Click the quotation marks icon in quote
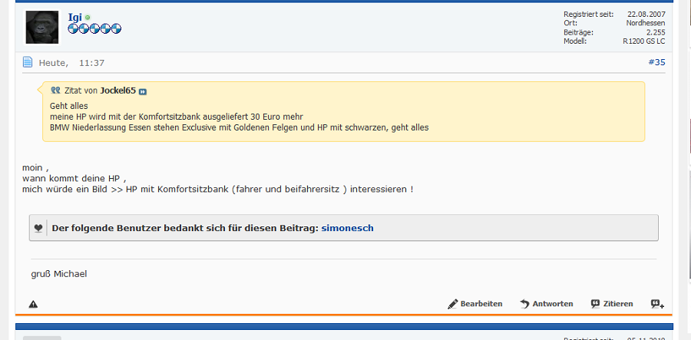This screenshot has height=340, width=691. point(55,90)
